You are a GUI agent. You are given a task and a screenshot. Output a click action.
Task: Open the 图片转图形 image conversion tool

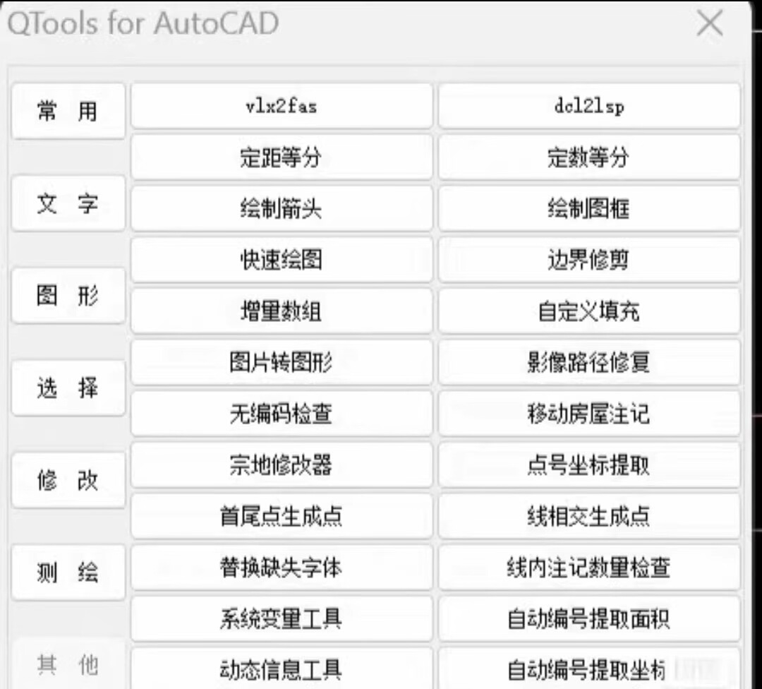click(x=281, y=363)
